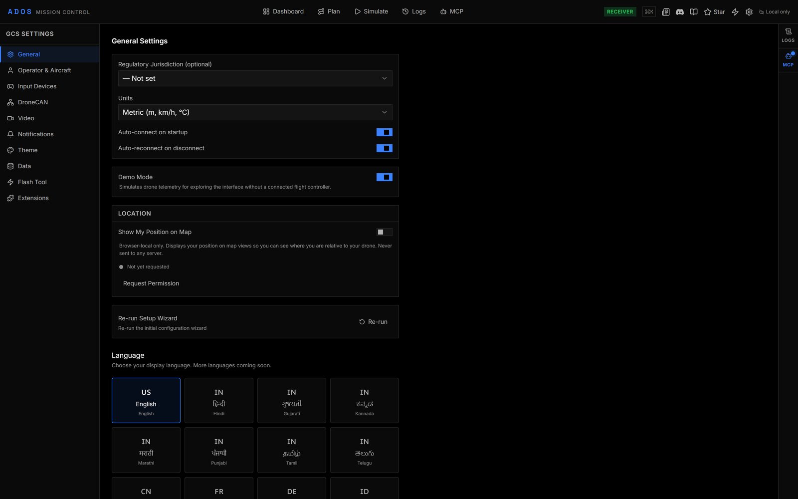Open the MCP tab in top navigation
Screen dimensions: 798x499
[x=451, y=11]
